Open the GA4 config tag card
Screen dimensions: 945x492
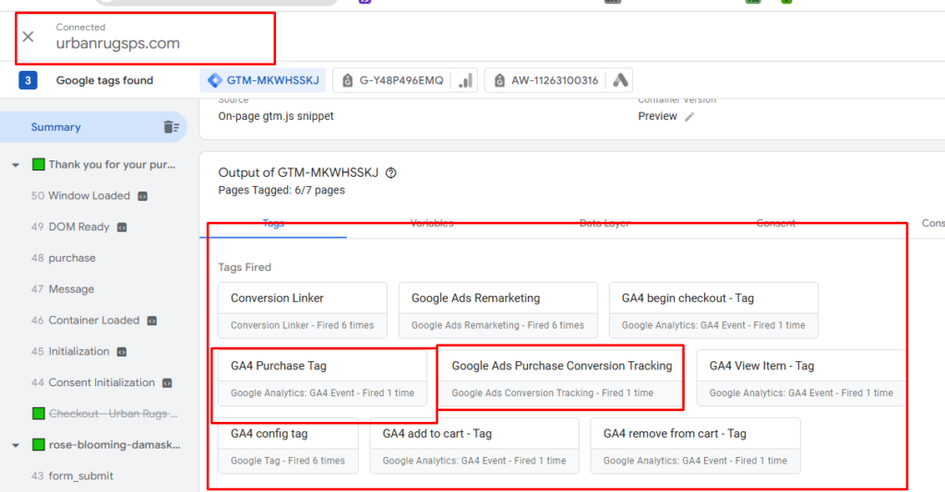click(x=288, y=446)
